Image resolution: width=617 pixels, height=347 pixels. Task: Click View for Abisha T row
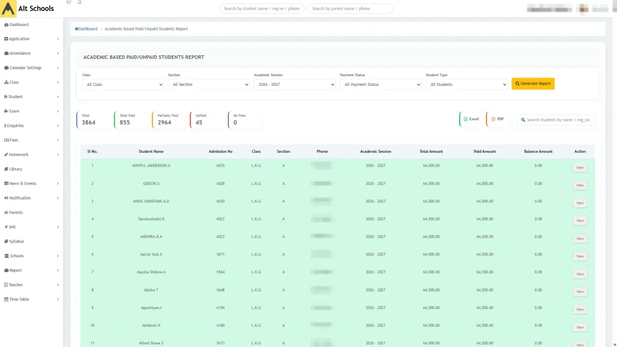pyautogui.click(x=580, y=292)
